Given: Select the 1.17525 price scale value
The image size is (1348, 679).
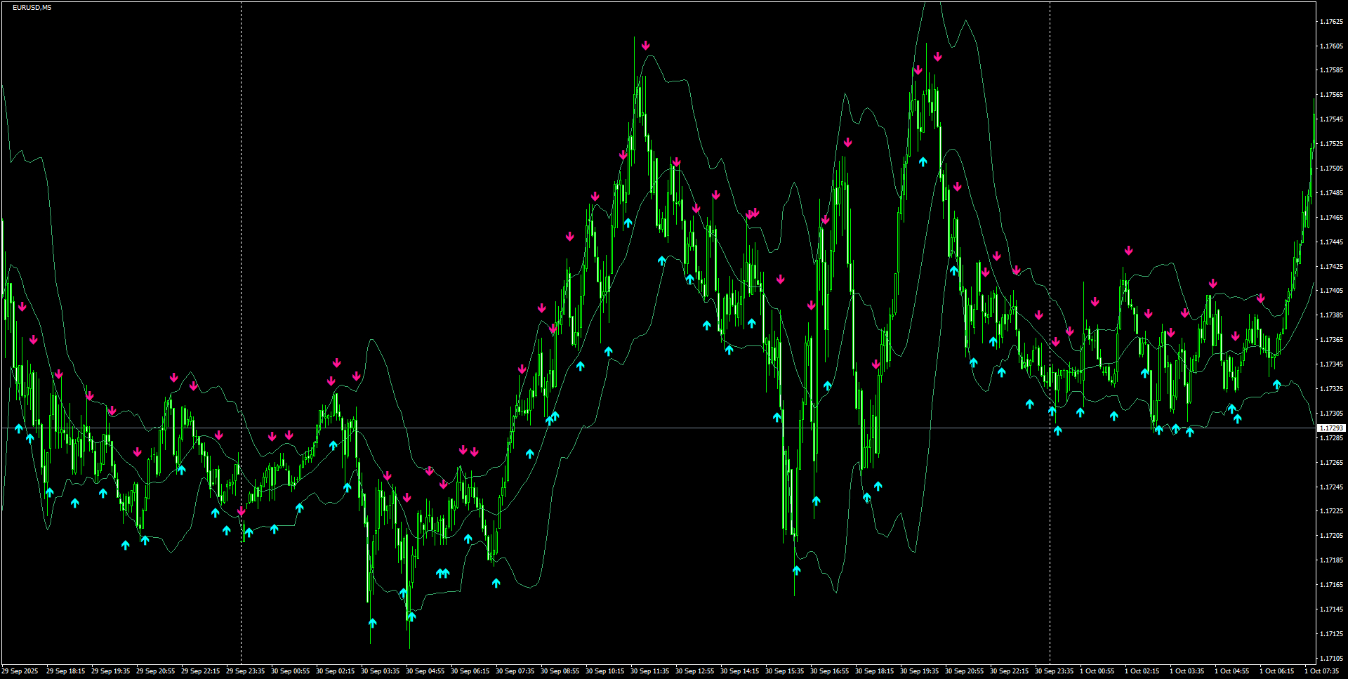Looking at the screenshot, I should click(x=1331, y=144).
